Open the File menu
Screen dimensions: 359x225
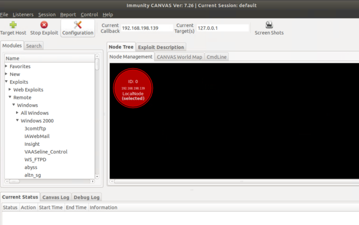(4, 14)
